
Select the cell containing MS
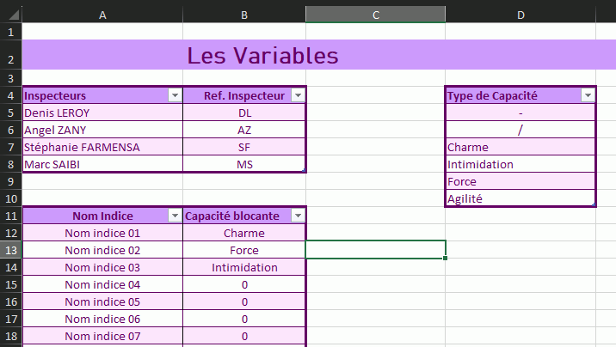tap(244, 164)
